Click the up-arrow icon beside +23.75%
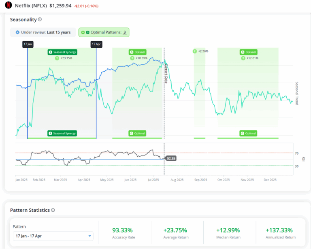311x249 pixels. [x=57, y=58]
